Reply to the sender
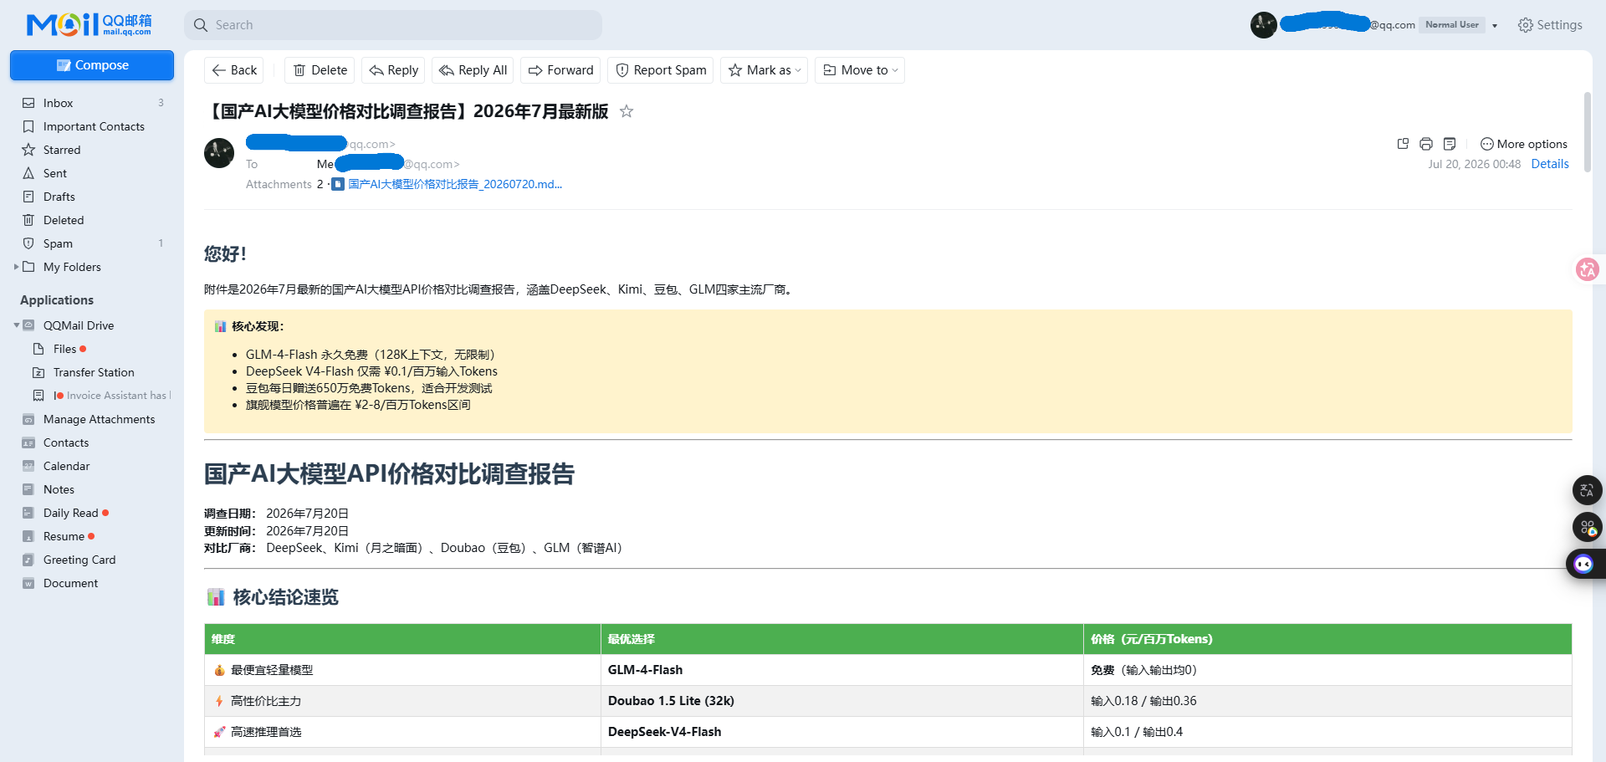Viewport: 1606px width, 762px height. click(394, 70)
